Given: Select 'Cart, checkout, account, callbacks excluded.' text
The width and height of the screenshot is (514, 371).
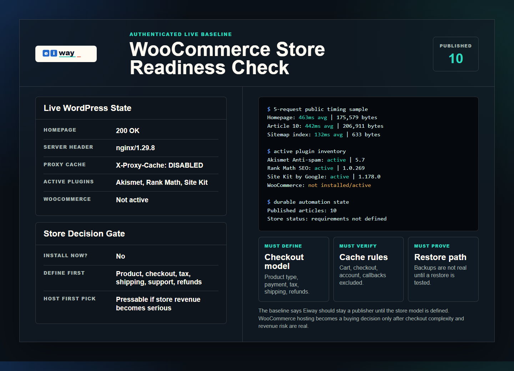Looking at the screenshot, I should pos(363,275).
